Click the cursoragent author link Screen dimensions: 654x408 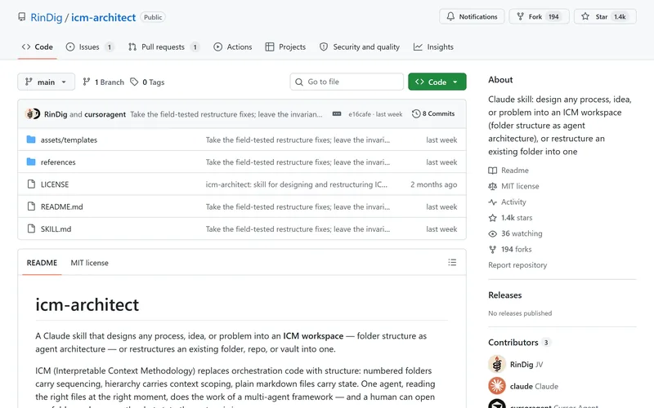[x=105, y=114]
